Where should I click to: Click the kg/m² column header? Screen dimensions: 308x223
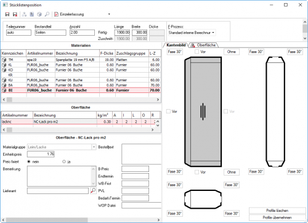(105, 115)
